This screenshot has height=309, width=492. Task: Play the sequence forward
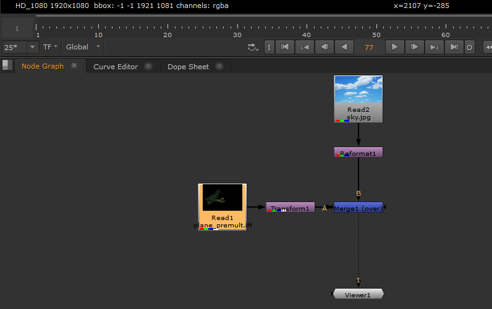[x=394, y=47]
